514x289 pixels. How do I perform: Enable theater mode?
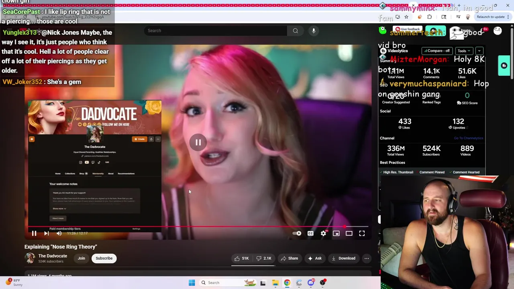coord(349,233)
